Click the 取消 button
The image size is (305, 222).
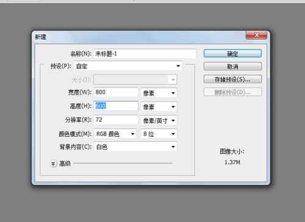(232, 66)
